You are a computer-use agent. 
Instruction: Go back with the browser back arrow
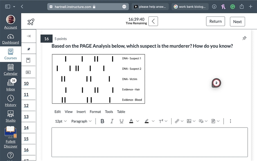[x=22, y=6]
